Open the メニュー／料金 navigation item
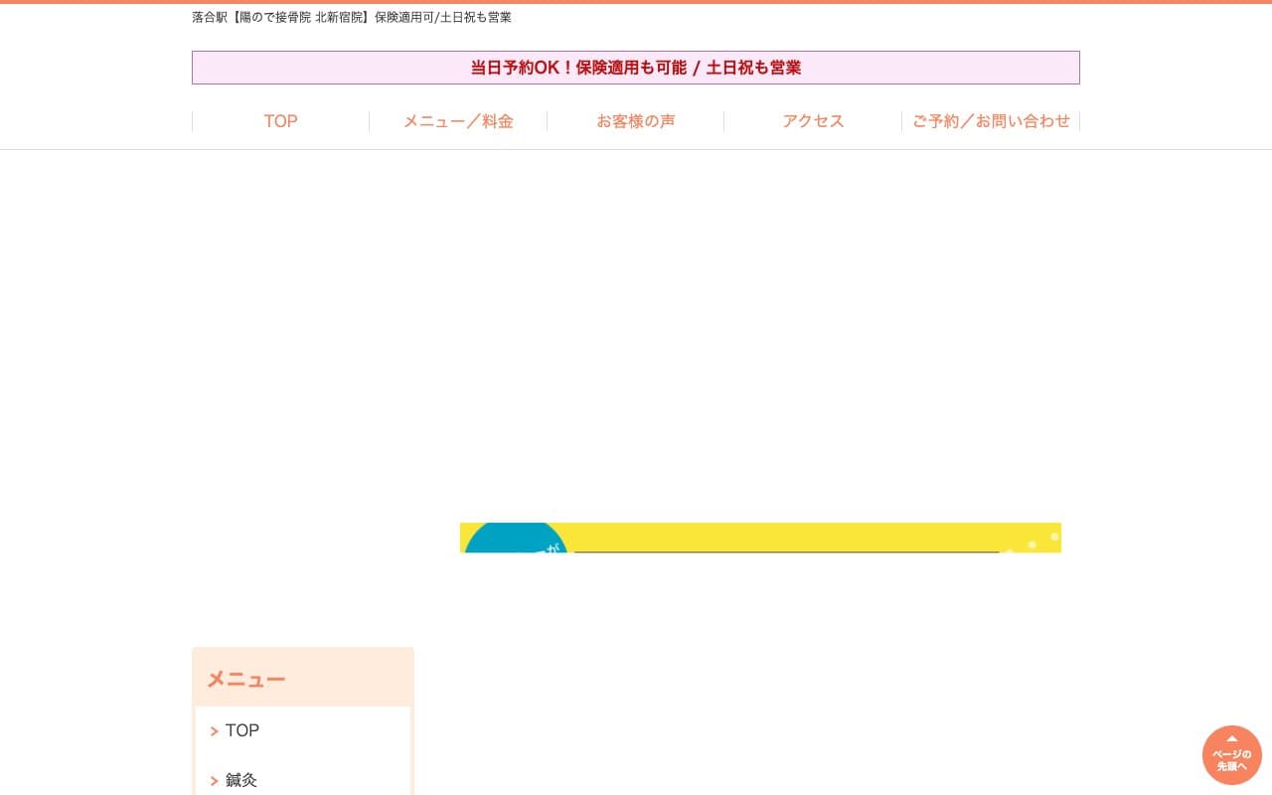The image size is (1272, 795). pos(458,121)
